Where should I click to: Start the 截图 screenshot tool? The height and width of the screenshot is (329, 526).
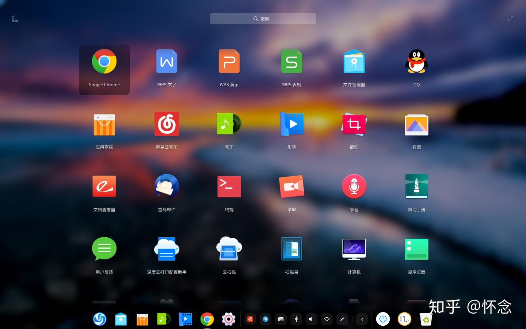click(354, 124)
